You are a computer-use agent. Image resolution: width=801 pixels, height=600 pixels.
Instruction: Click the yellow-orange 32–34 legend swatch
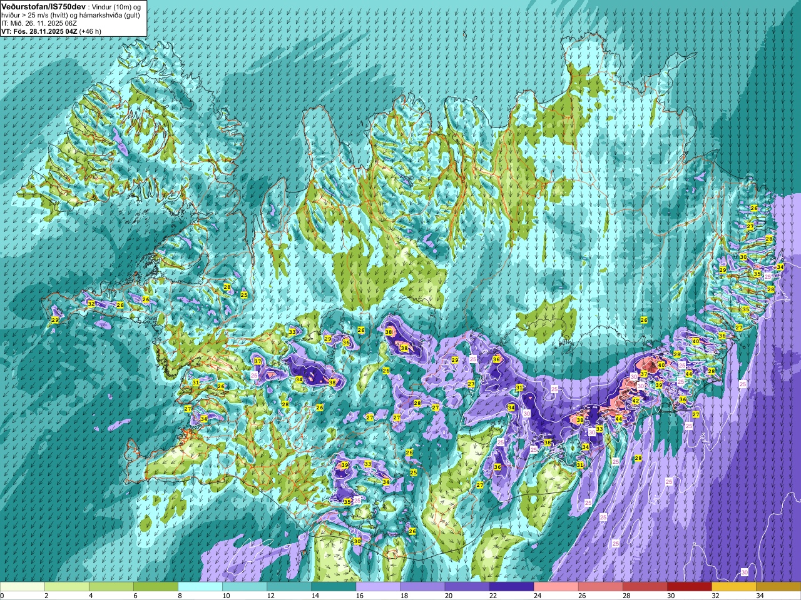click(733, 587)
